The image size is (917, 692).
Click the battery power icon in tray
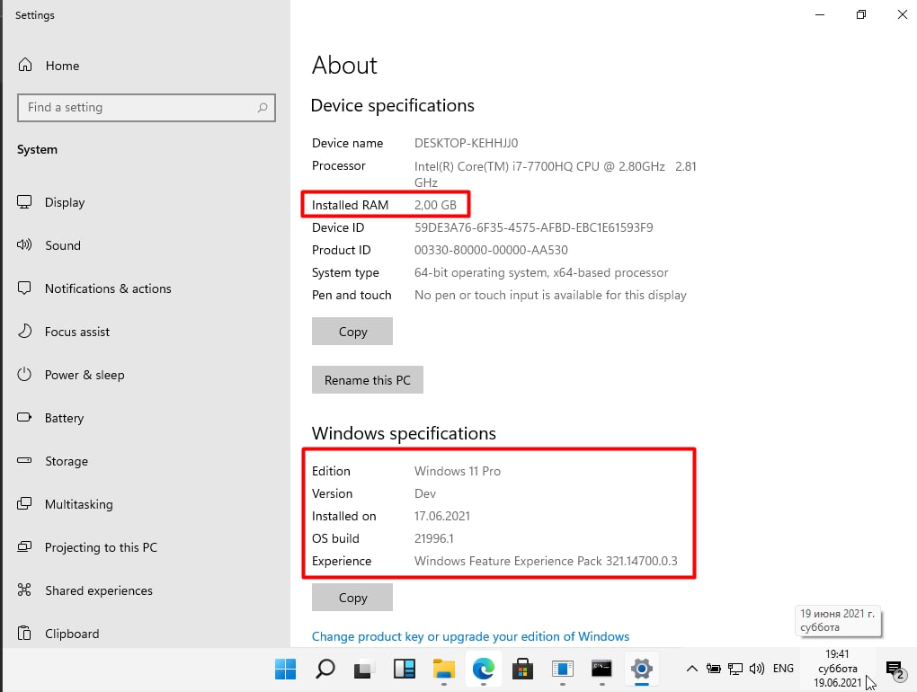coord(714,669)
